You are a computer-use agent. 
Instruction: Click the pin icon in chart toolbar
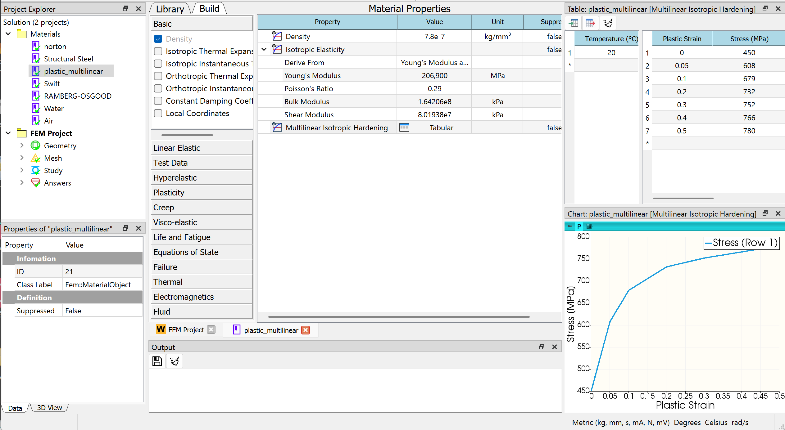tap(569, 226)
